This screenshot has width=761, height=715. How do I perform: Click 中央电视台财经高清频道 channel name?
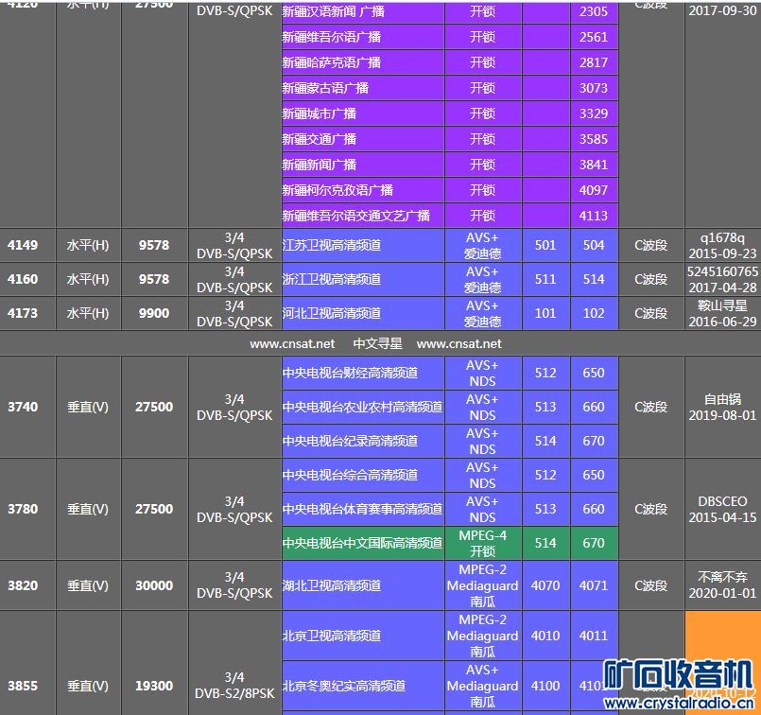point(350,373)
